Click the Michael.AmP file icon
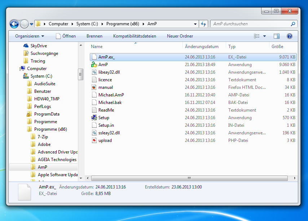Image resolution: width=308 pixels, height=221 pixels. (94, 95)
